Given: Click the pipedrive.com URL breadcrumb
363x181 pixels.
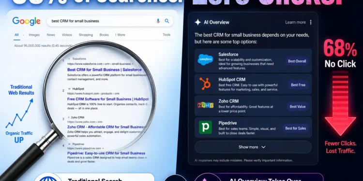Looking at the screenshot, I should click(85, 149).
